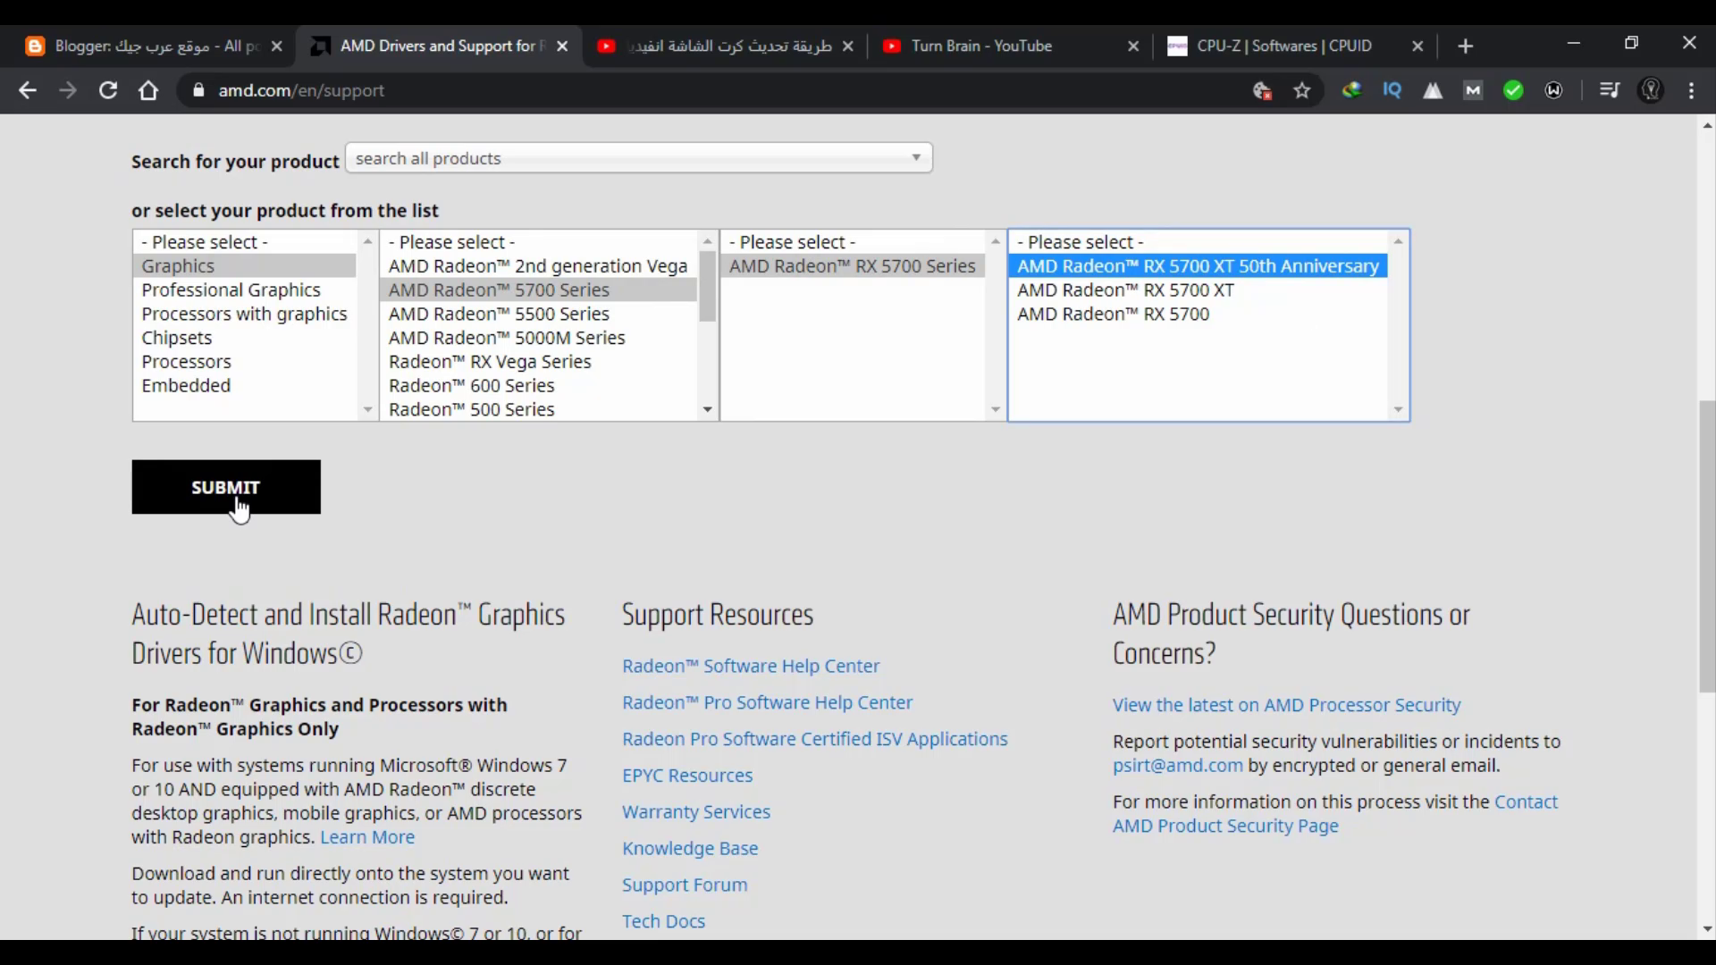Screen dimensions: 1716x965
Task: Click the amd.com/en/support address bar
Action: [715, 90]
